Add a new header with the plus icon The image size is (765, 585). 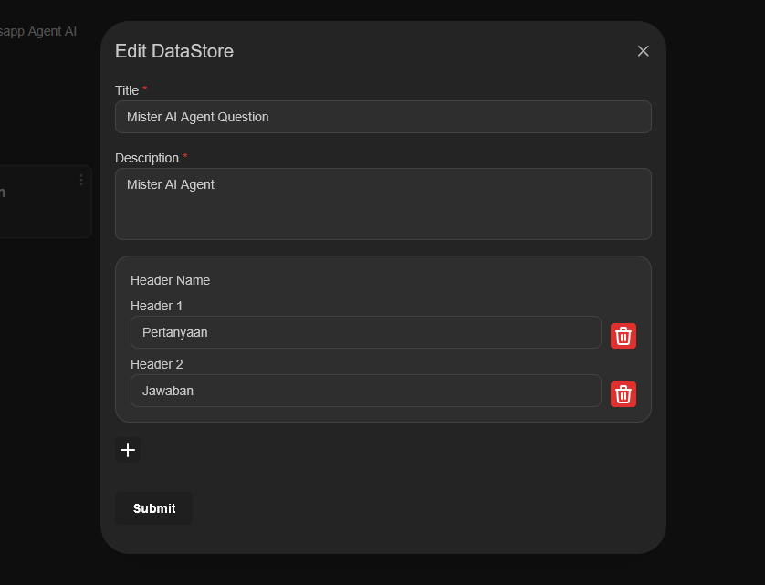pyautogui.click(x=128, y=450)
